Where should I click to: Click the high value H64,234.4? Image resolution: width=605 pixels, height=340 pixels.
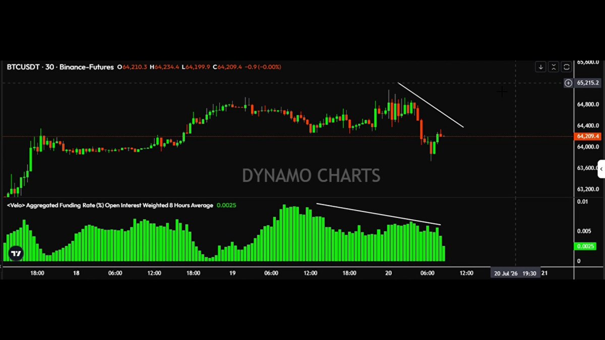click(x=164, y=67)
